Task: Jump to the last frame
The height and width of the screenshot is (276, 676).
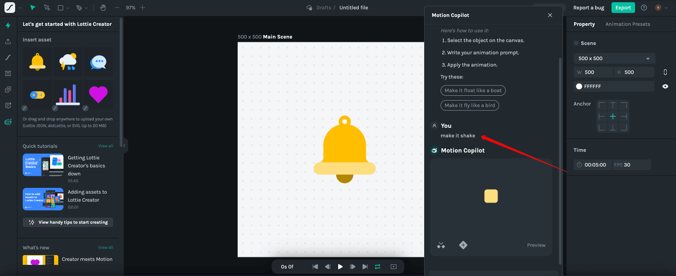Action: pos(365,267)
